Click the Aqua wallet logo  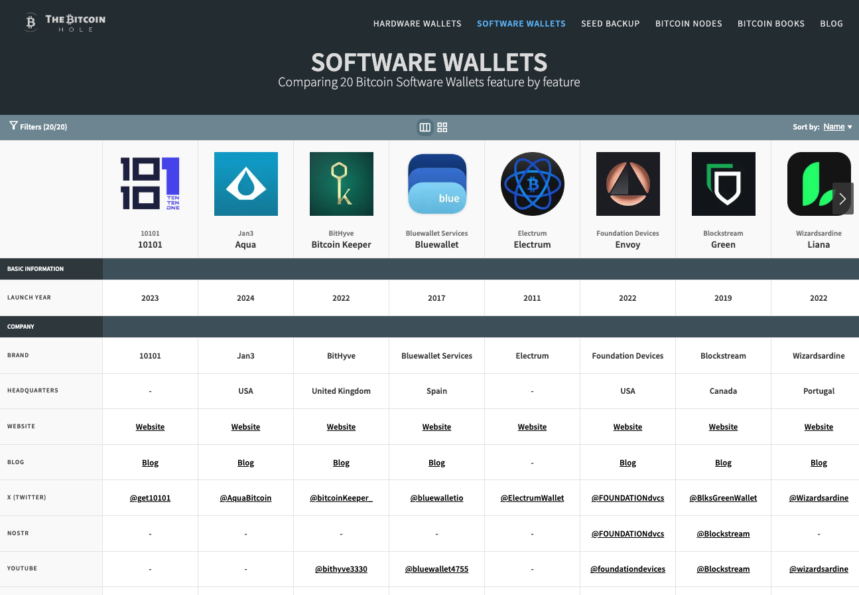click(246, 184)
